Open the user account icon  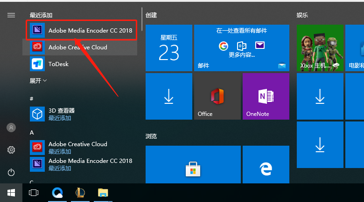tap(11, 128)
